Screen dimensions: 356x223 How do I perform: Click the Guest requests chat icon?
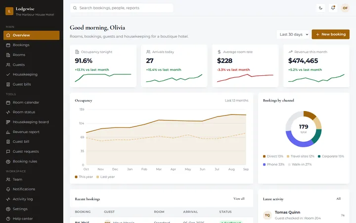(x=8, y=151)
